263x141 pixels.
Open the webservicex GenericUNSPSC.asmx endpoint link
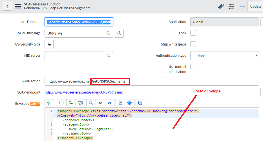[x=83, y=92]
